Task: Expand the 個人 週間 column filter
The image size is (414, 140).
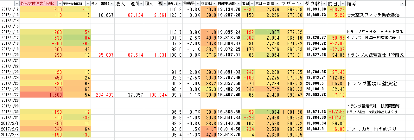Action: [x=165, y=3]
